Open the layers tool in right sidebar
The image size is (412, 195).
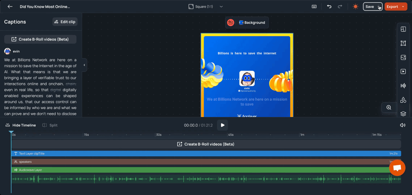click(x=403, y=114)
